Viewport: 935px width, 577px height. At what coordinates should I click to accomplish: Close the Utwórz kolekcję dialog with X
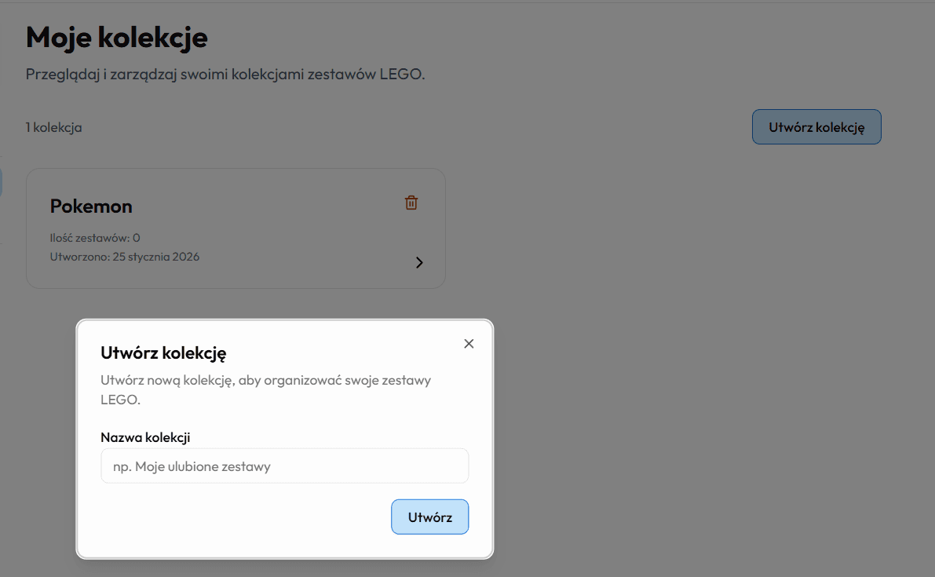469,344
